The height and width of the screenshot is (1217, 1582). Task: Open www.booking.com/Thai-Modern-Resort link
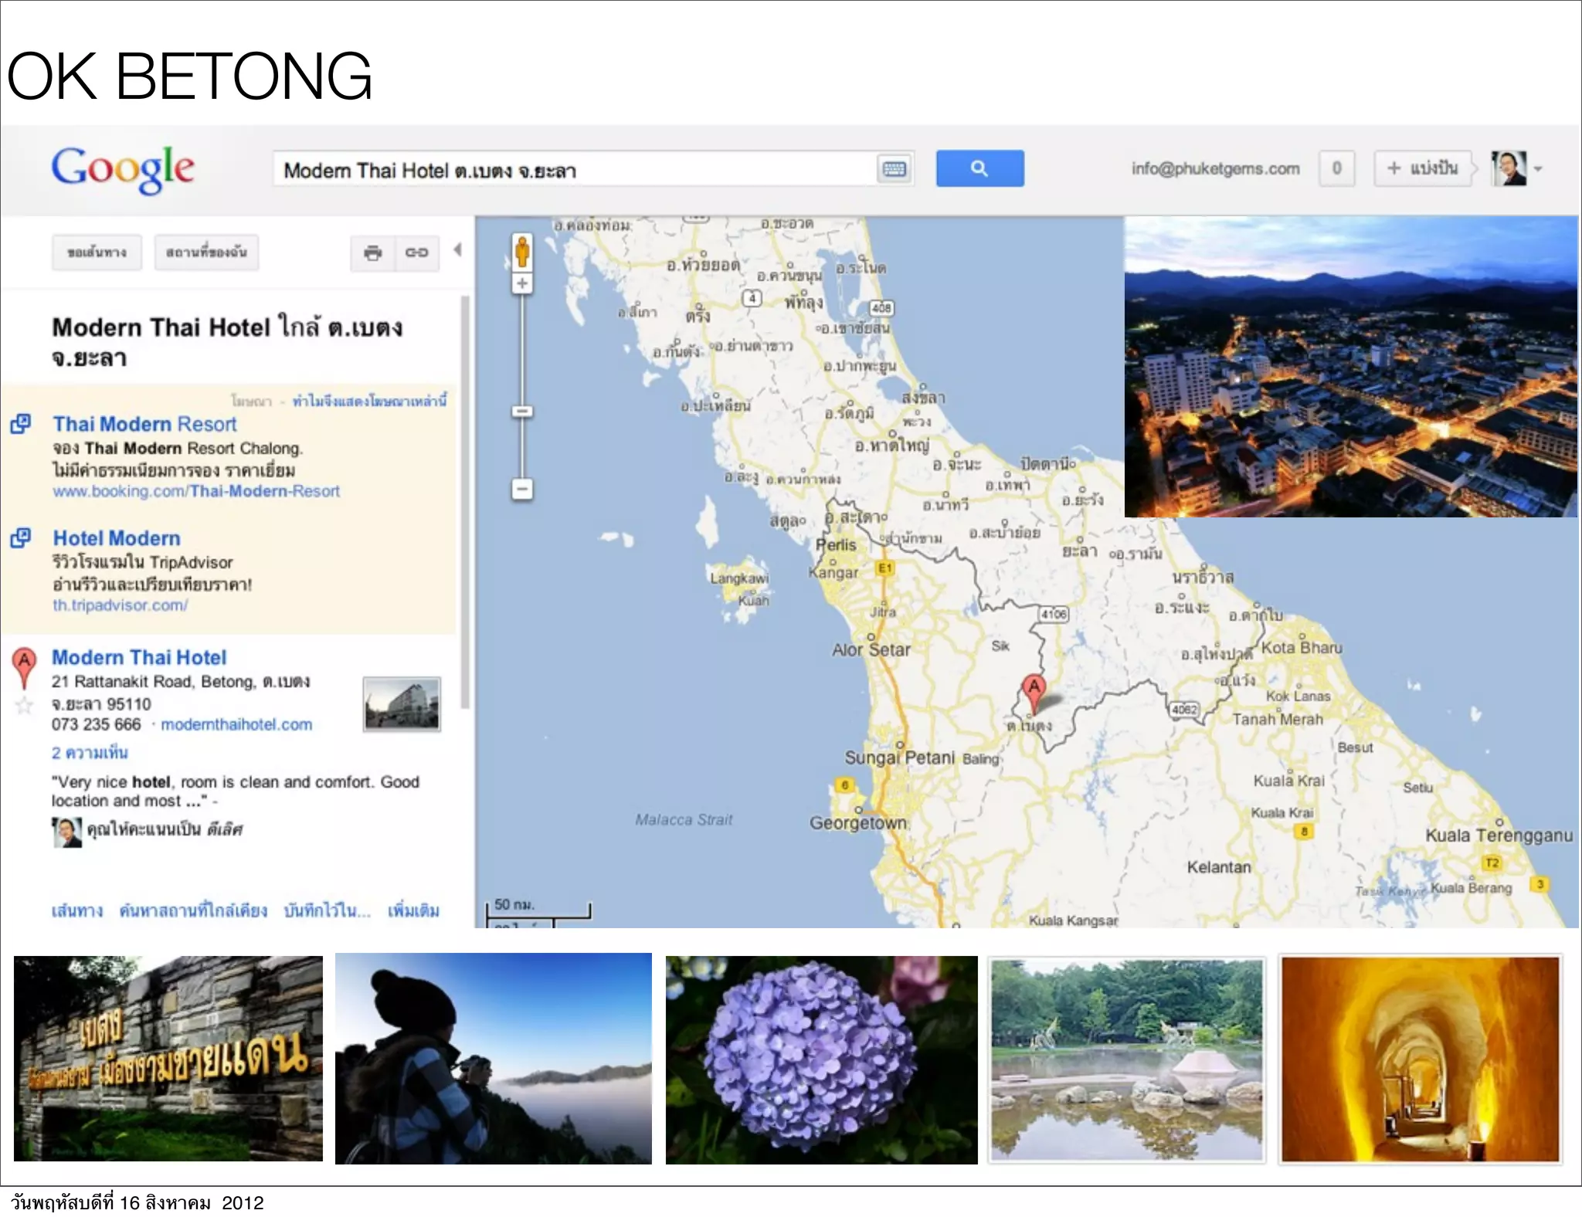(x=196, y=491)
